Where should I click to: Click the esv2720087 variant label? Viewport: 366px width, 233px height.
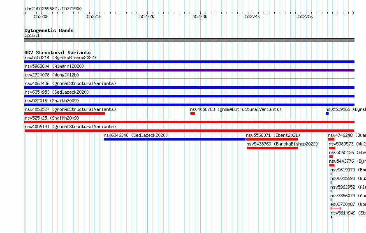[348, 204]
